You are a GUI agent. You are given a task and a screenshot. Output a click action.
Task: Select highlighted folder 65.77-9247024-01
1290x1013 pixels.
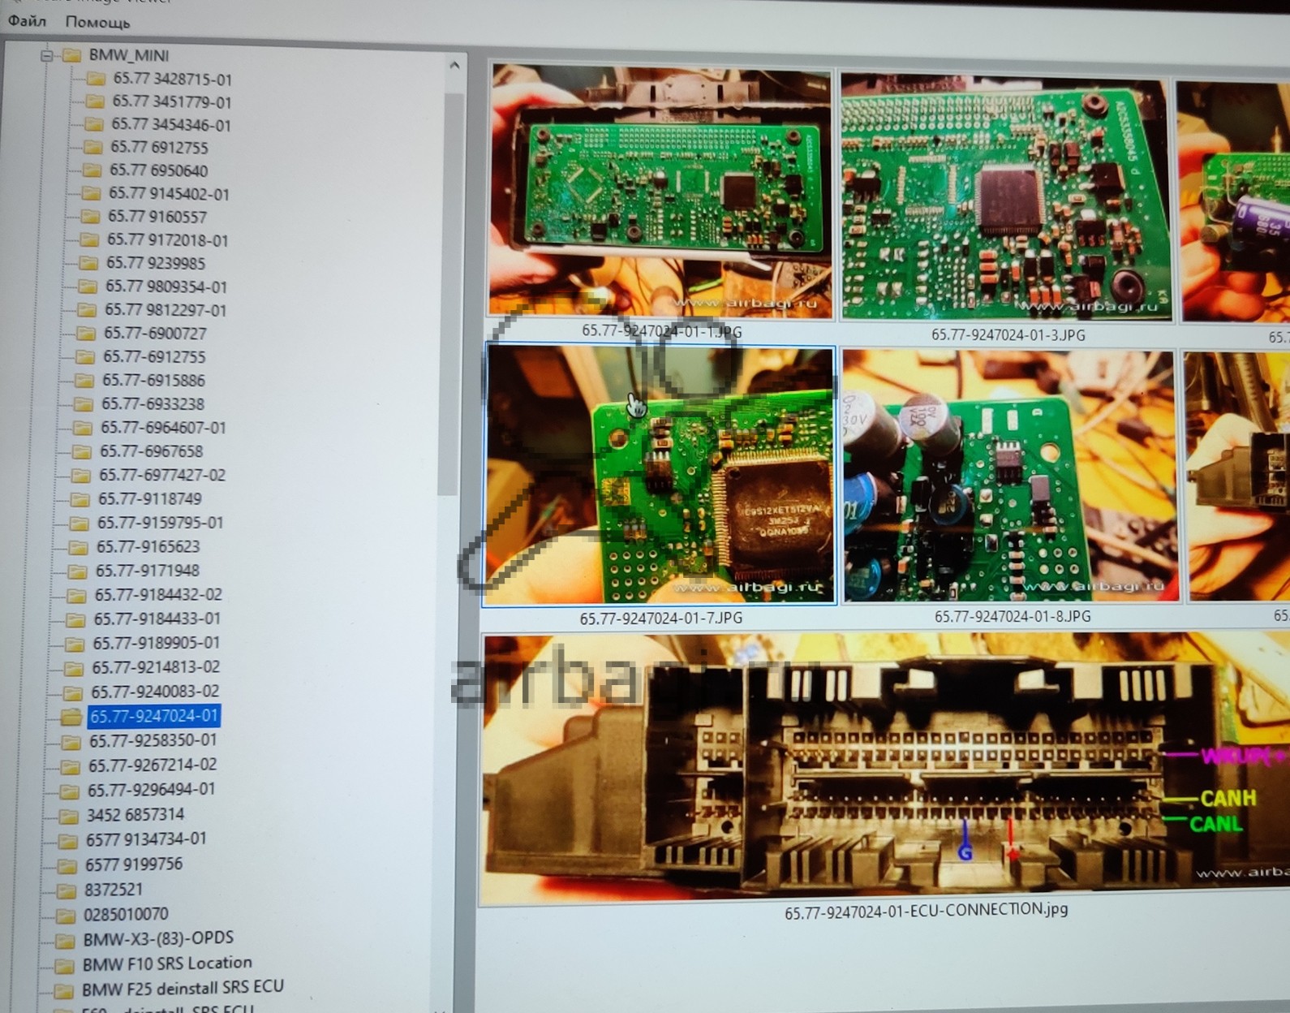tap(153, 716)
